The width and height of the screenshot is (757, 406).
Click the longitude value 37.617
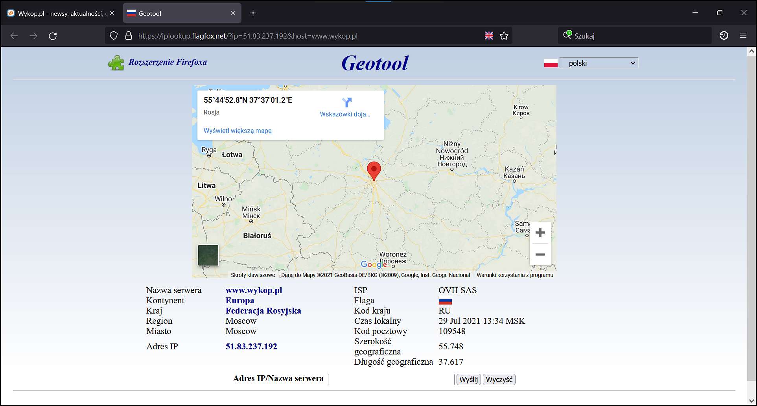451,362
